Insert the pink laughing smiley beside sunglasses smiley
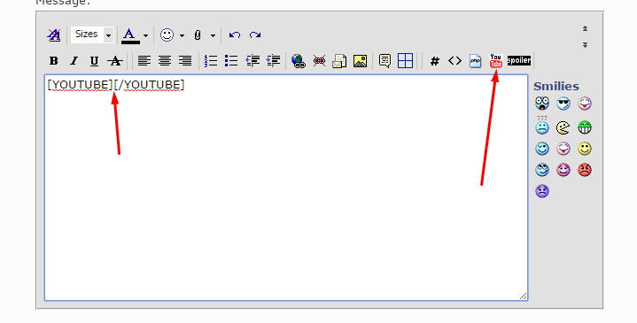The width and height of the screenshot is (637, 323). pos(585,104)
